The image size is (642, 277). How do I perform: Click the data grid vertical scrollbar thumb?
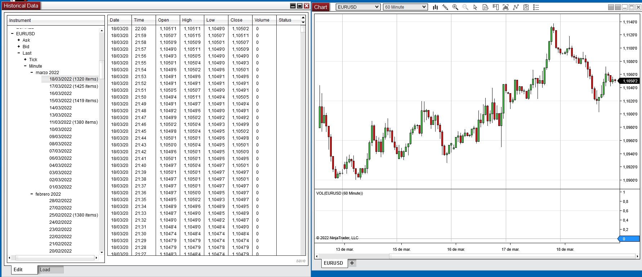pos(303,29)
